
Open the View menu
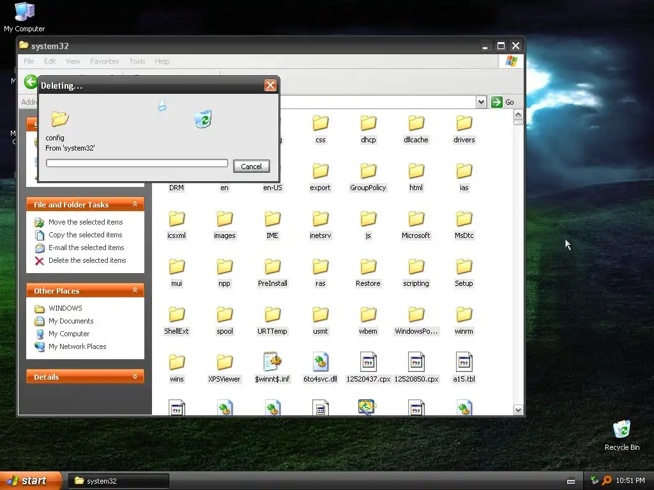point(73,61)
